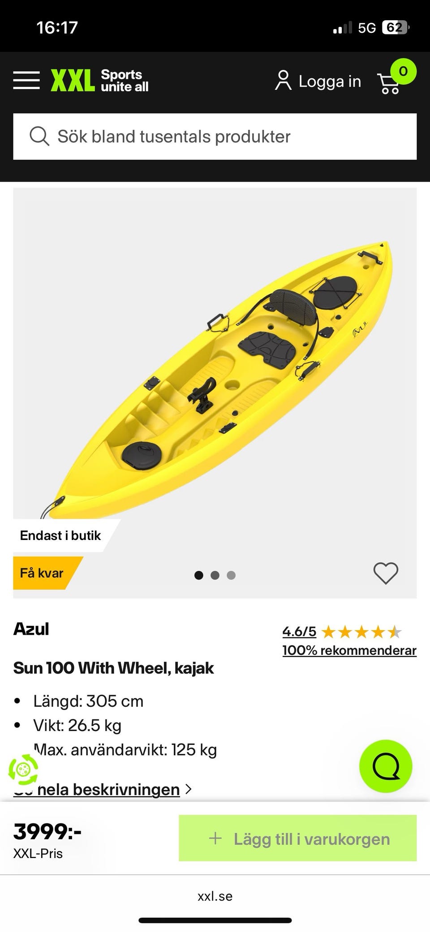Tap the Endast i butik label
Viewport: 430px width, 932px height.
(x=60, y=536)
